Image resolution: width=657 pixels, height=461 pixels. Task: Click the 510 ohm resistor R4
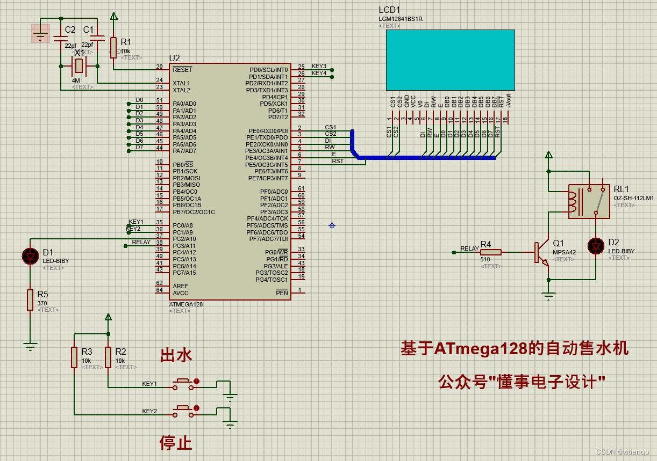491,252
